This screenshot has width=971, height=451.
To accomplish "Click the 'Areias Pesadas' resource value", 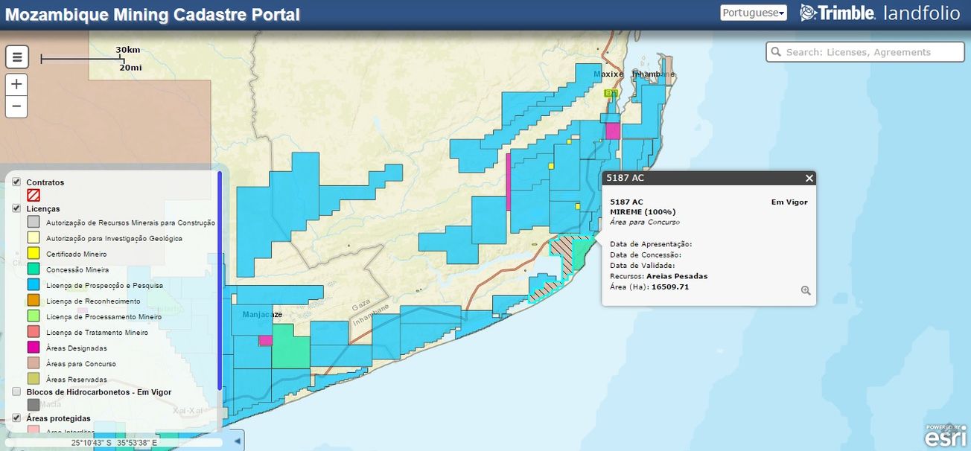I will (677, 276).
